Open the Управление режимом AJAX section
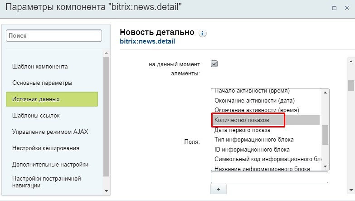Viewport: 355px width, 201px height. (x=50, y=132)
